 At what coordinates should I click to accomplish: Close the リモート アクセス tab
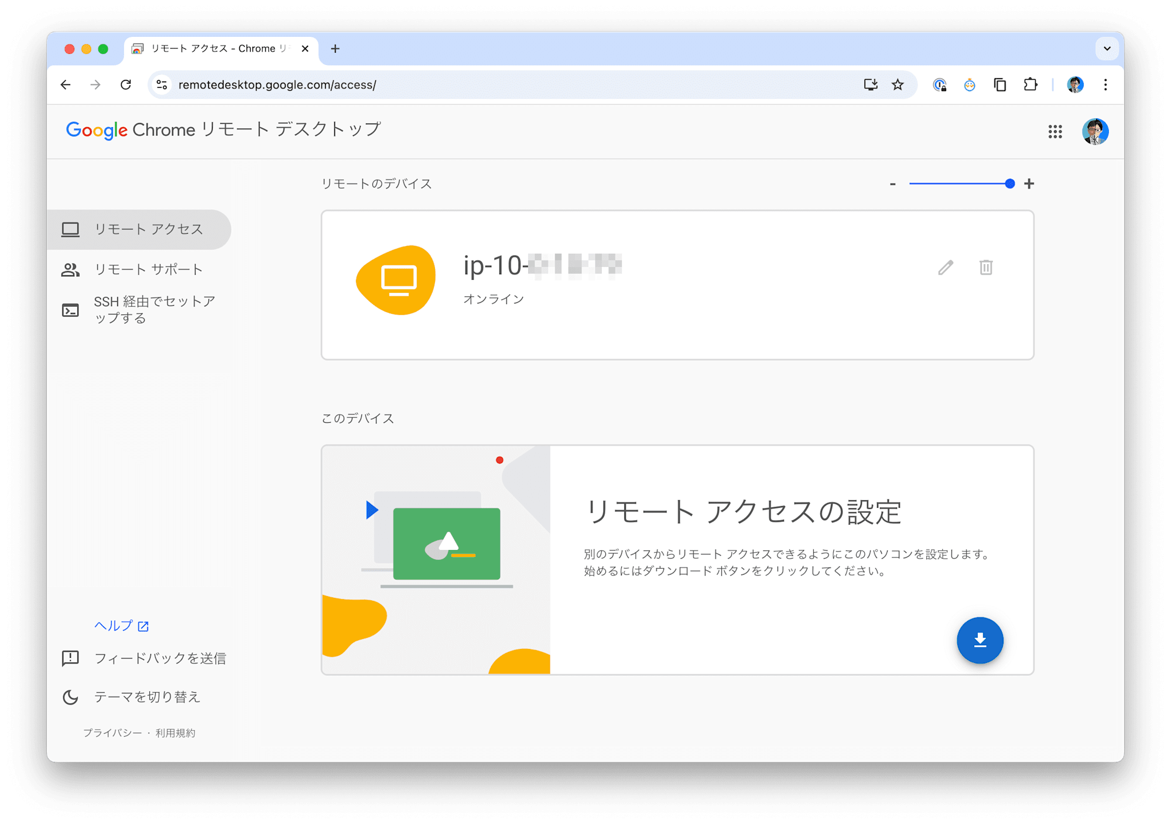(305, 49)
